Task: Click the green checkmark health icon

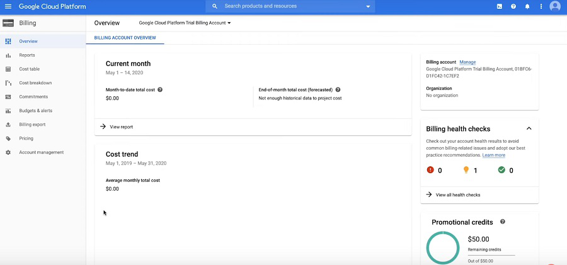Action: tap(501, 169)
